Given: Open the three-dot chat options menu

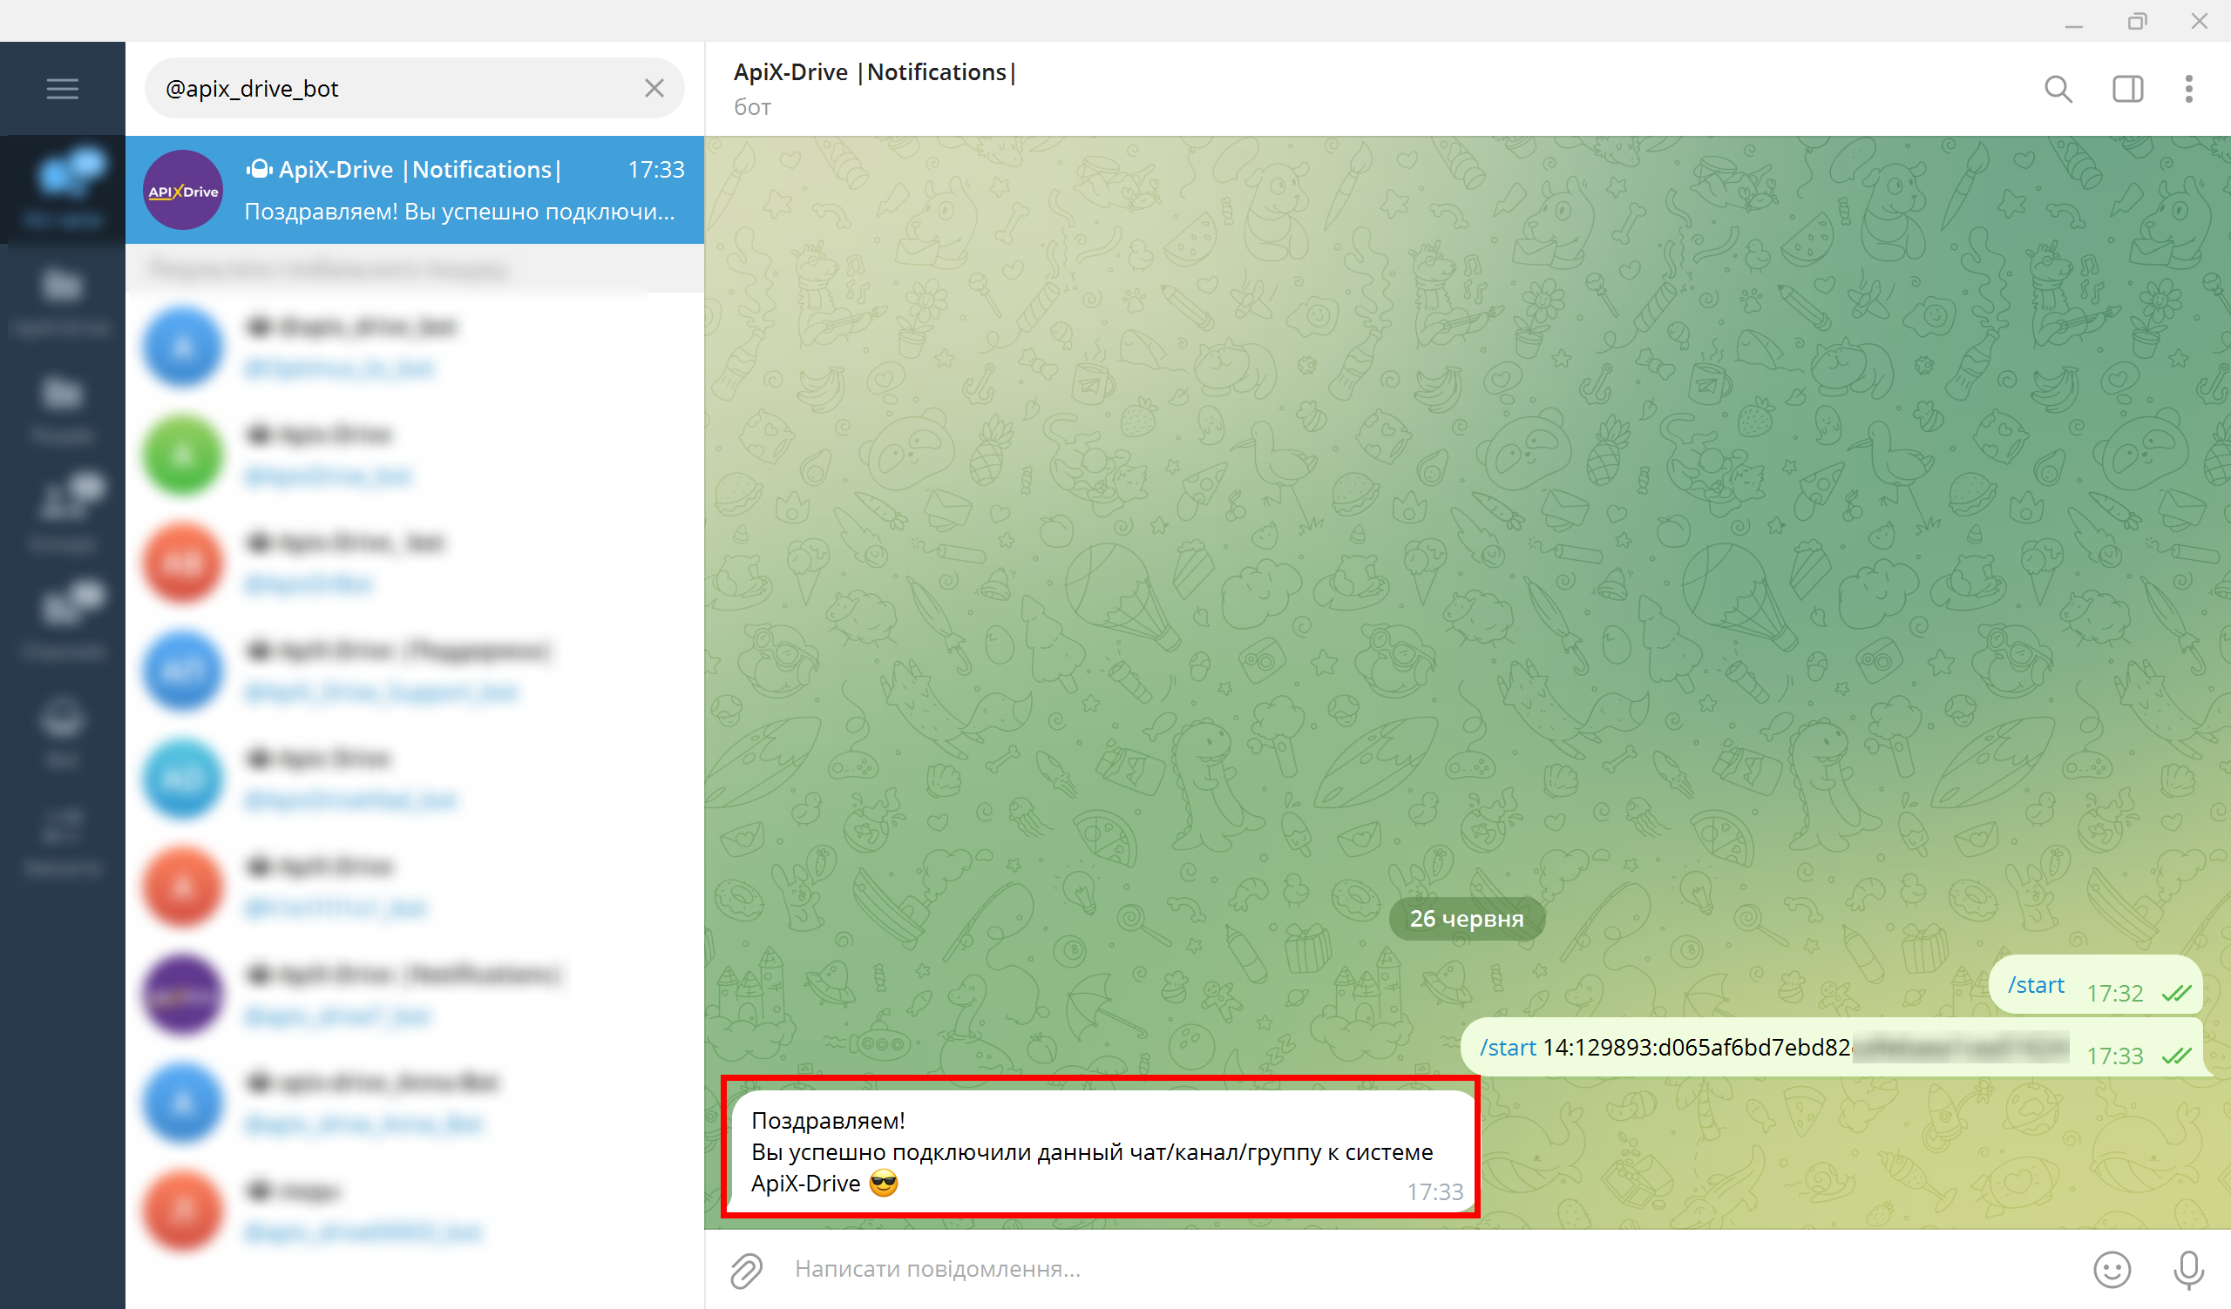Looking at the screenshot, I should [2188, 89].
